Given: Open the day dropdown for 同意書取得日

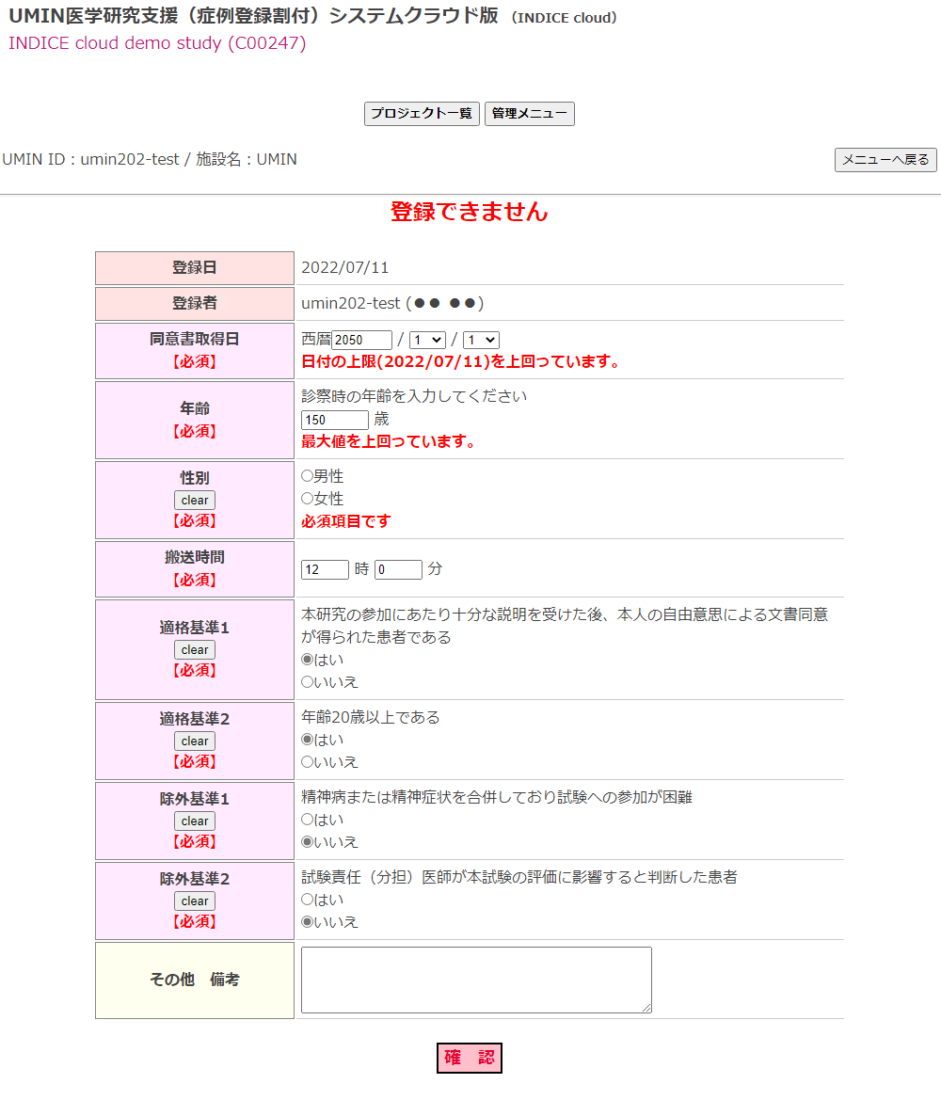Looking at the screenshot, I should coord(481,341).
